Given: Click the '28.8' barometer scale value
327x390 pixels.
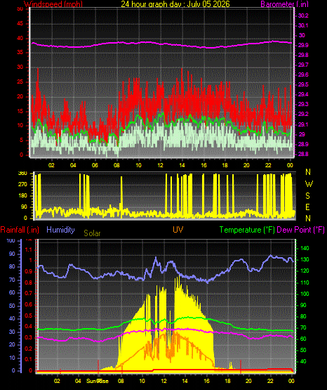Looking at the screenshot, I should tap(303, 154).
